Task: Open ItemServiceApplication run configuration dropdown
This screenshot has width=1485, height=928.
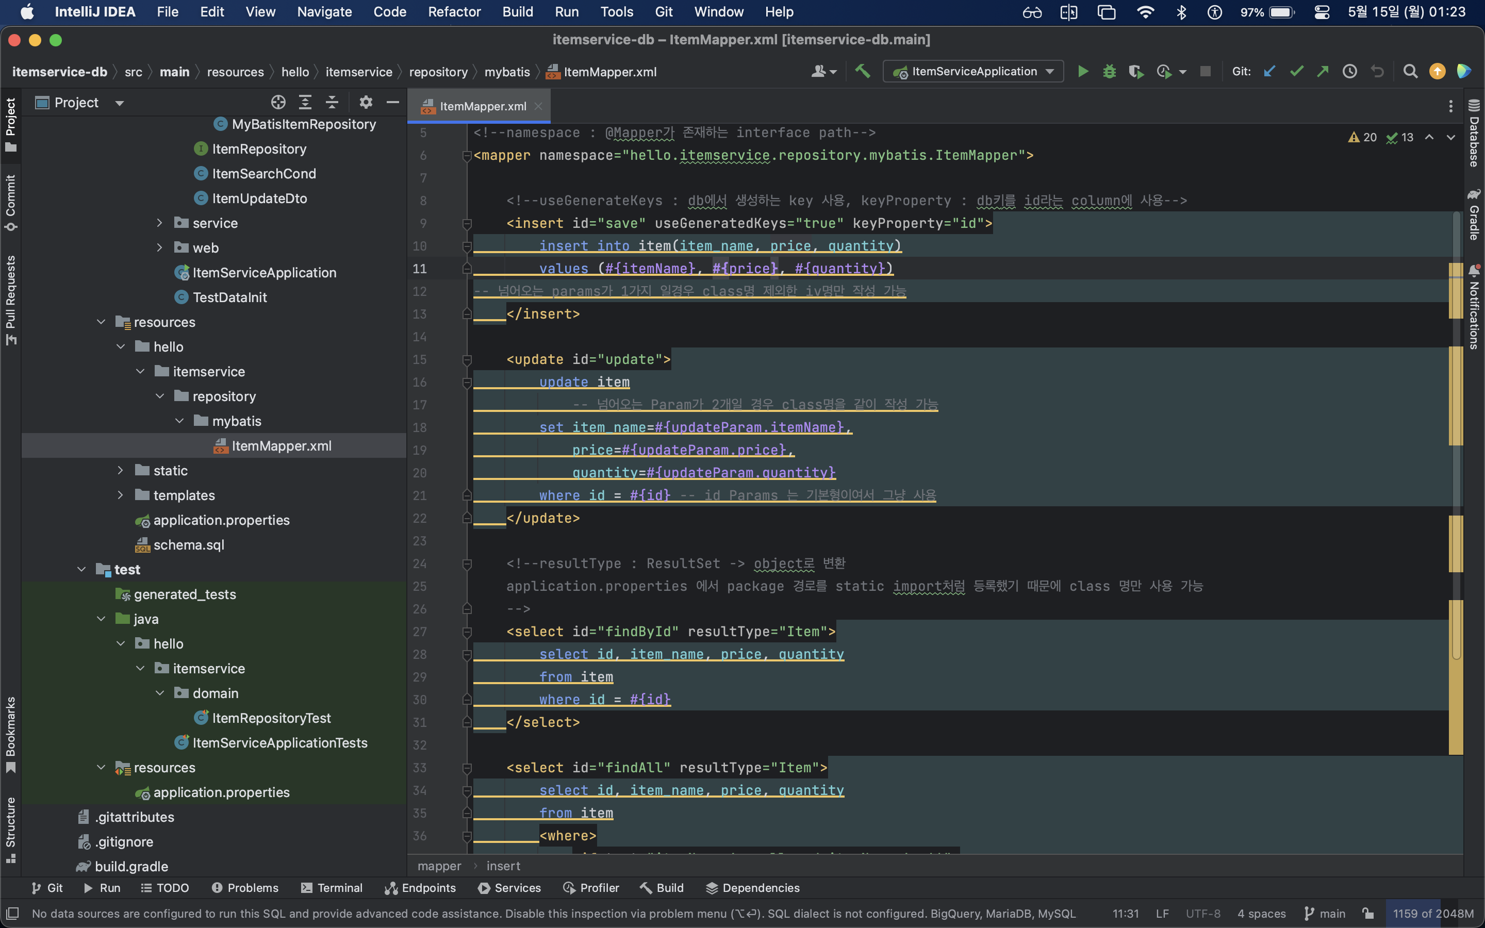Action: point(974,72)
